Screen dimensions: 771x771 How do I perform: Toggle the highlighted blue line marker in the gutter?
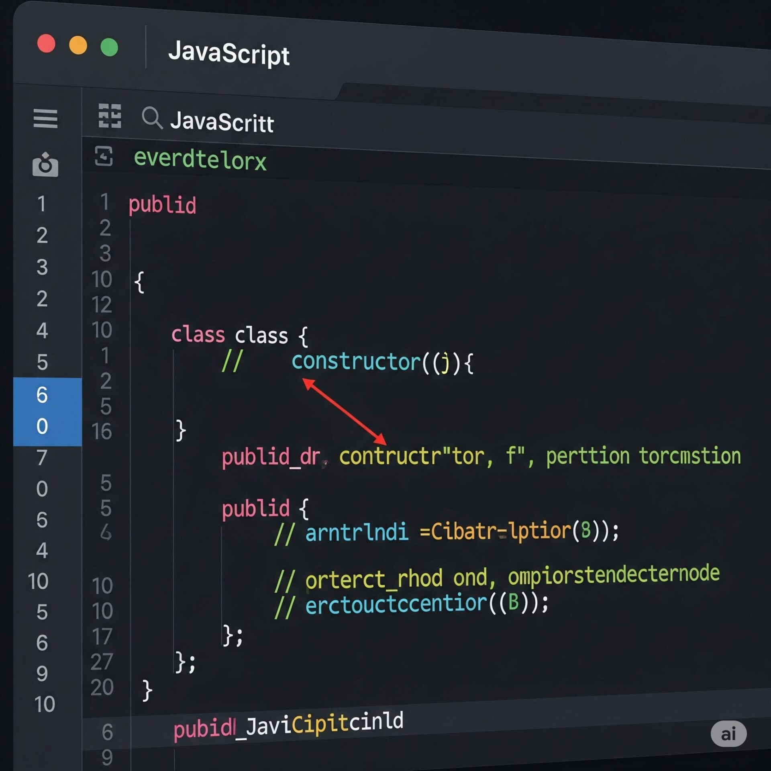45,412
